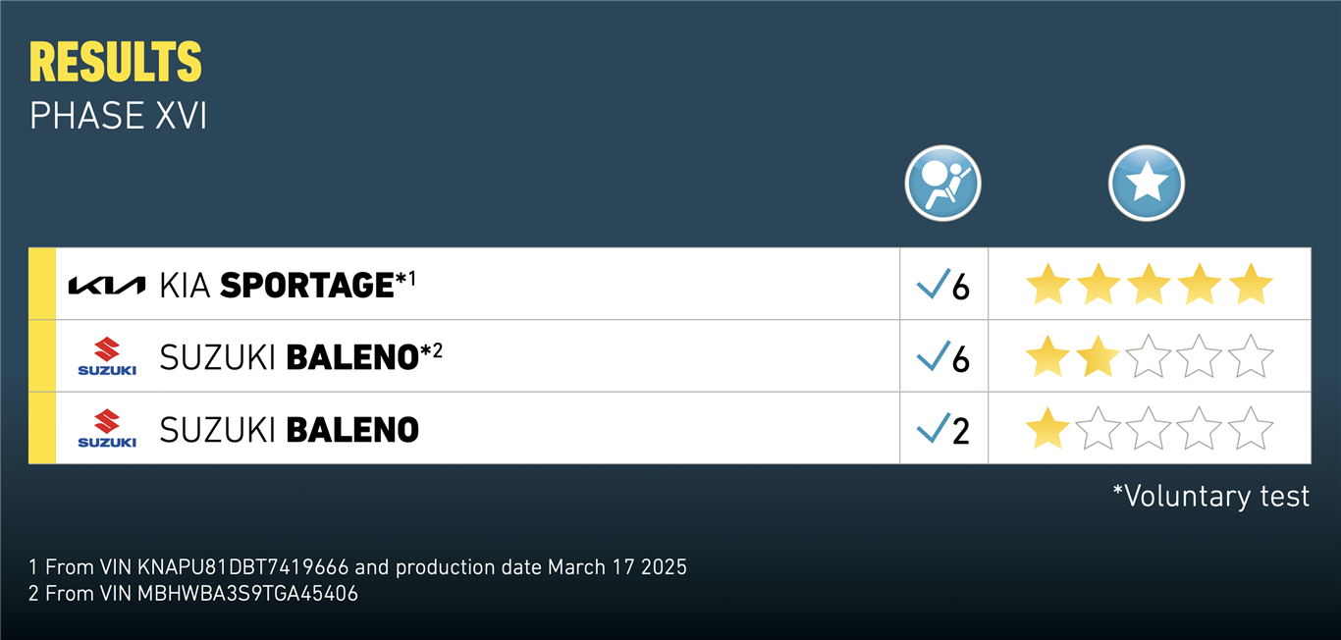Click the second gold star for Baleno*2
The height and width of the screenshot is (640, 1341).
click(x=1098, y=356)
